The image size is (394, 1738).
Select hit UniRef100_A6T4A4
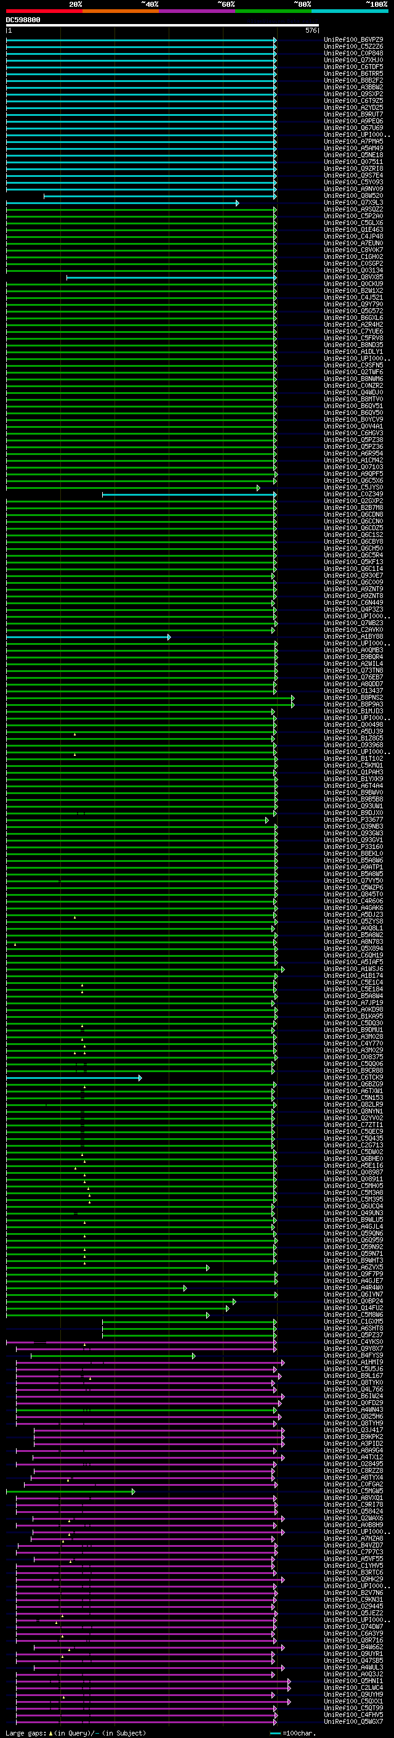pos(353,785)
